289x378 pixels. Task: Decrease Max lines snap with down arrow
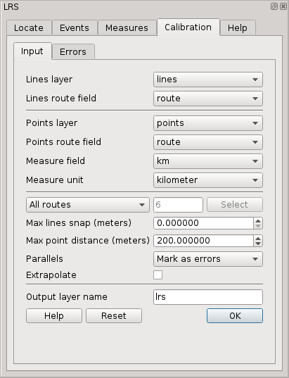click(x=258, y=226)
